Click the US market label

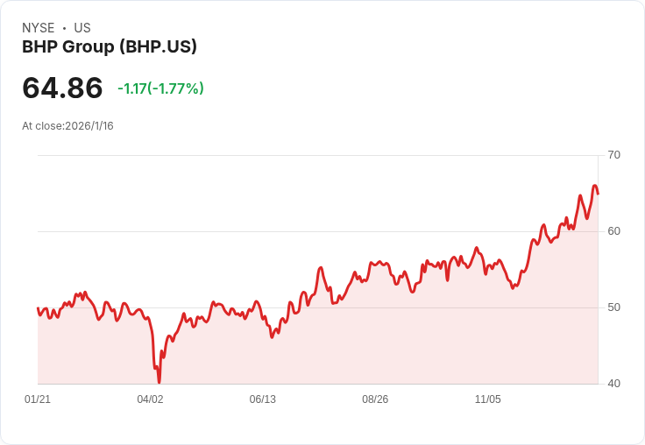point(82,28)
